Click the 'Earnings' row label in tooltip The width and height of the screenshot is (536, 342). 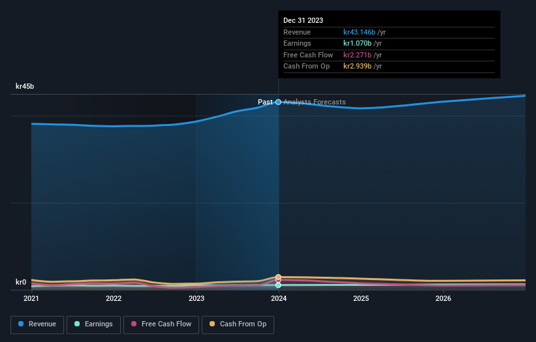pos(297,43)
